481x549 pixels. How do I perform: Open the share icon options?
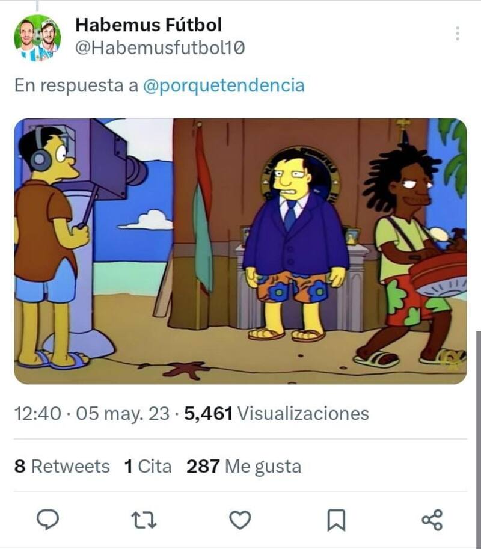pos(432,520)
